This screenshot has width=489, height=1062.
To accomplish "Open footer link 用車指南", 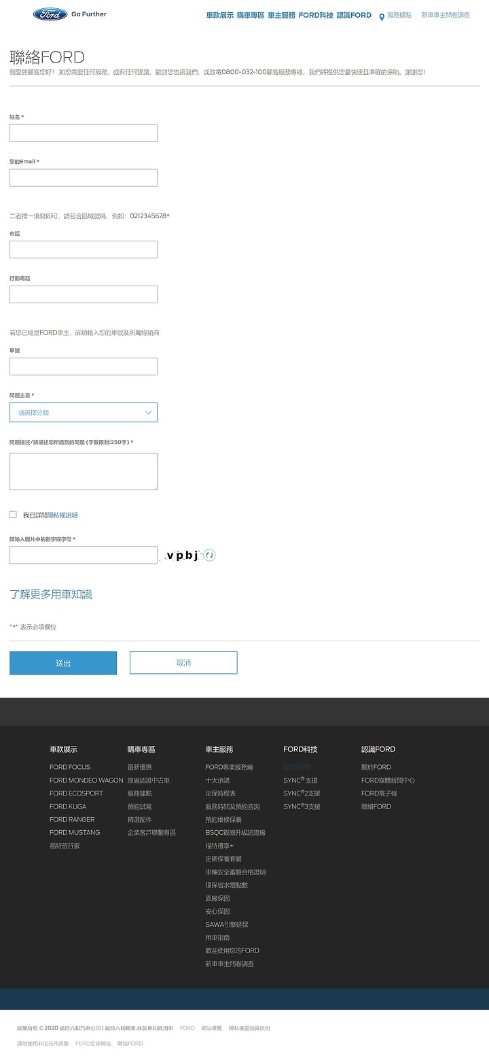I will pos(218,938).
